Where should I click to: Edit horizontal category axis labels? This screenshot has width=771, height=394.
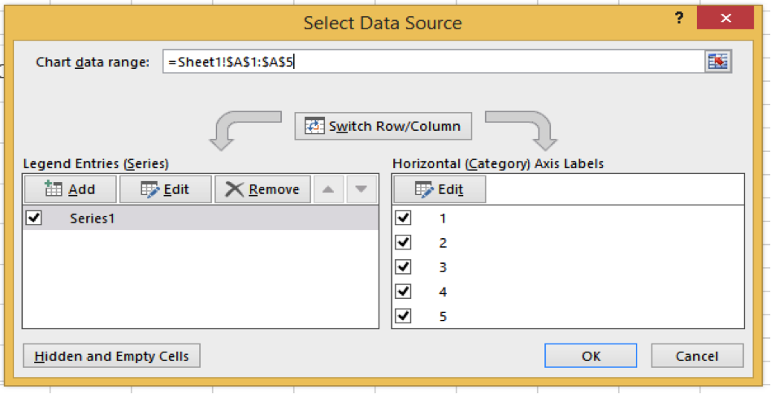coord(440,189)
